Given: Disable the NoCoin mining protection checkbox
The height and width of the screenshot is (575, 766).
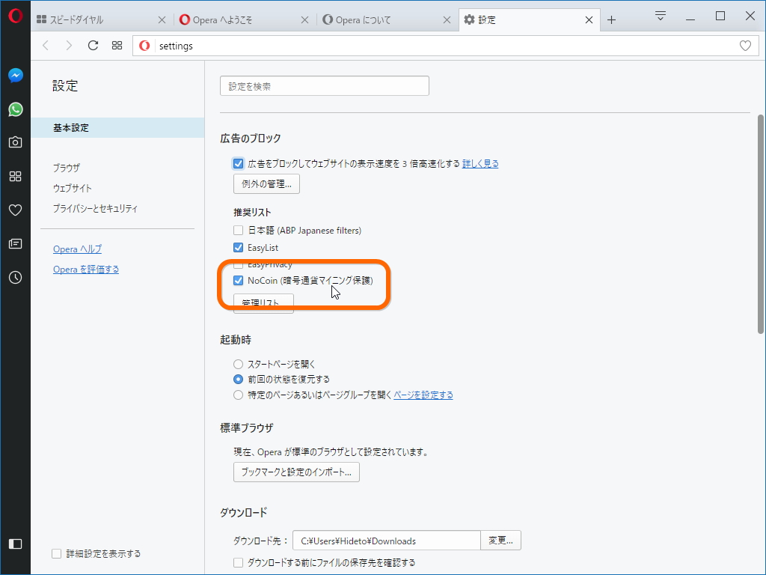Looking at the screenshot, I should tap(238, 280).
